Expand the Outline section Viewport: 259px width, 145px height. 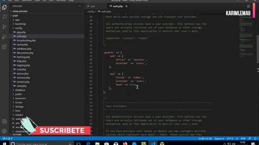click(x=17, y=135)
